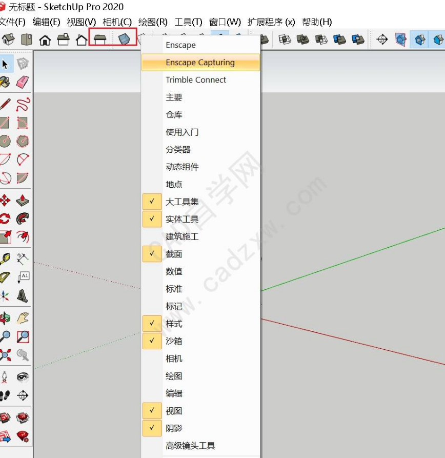The height and width of the screenshot is (458, 445).
Task: Choose 标准 toolbar entry
Action: (200, 289)
